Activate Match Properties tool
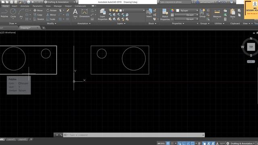The height and width of the screenshot is (145, 258). pyautogui.click(x=165, y=14)
